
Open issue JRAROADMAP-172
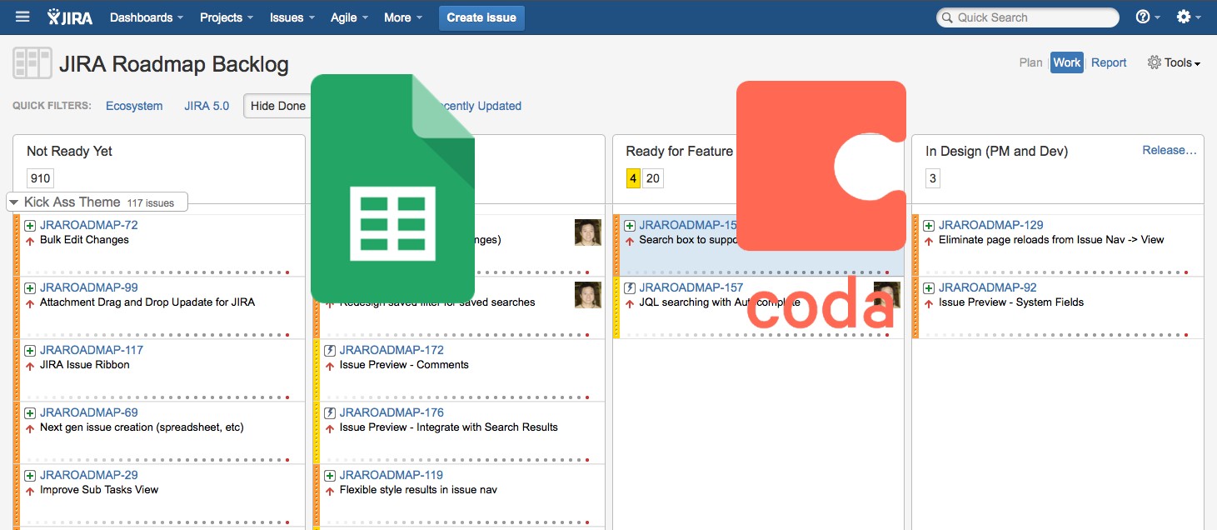(392, 350)
